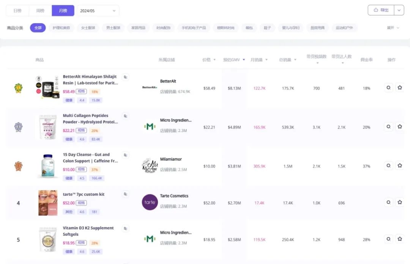The height and width of the screenshot is (264, 410).
Task: Click 规格 next to the $52.00 price
Action: tap(81, 203)
